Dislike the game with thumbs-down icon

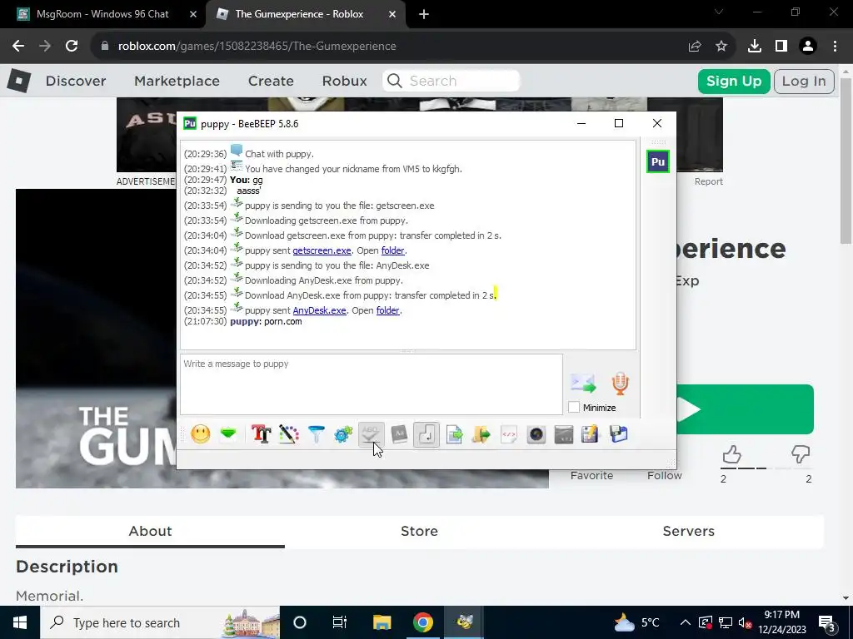801,454
